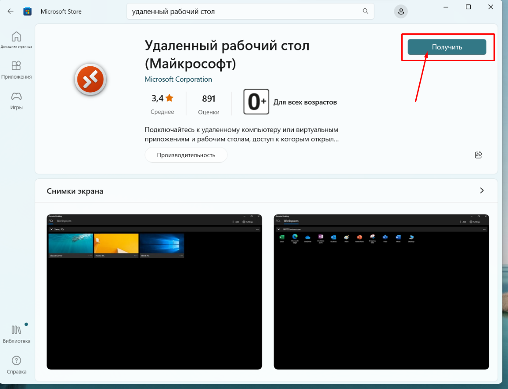Click the Remote Desktop app logo
The height and width of the screenshot is (389, 508).
[x=91, y=79]
